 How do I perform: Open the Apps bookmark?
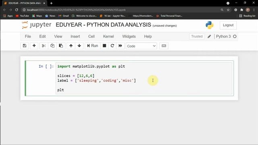coord(8,16)
